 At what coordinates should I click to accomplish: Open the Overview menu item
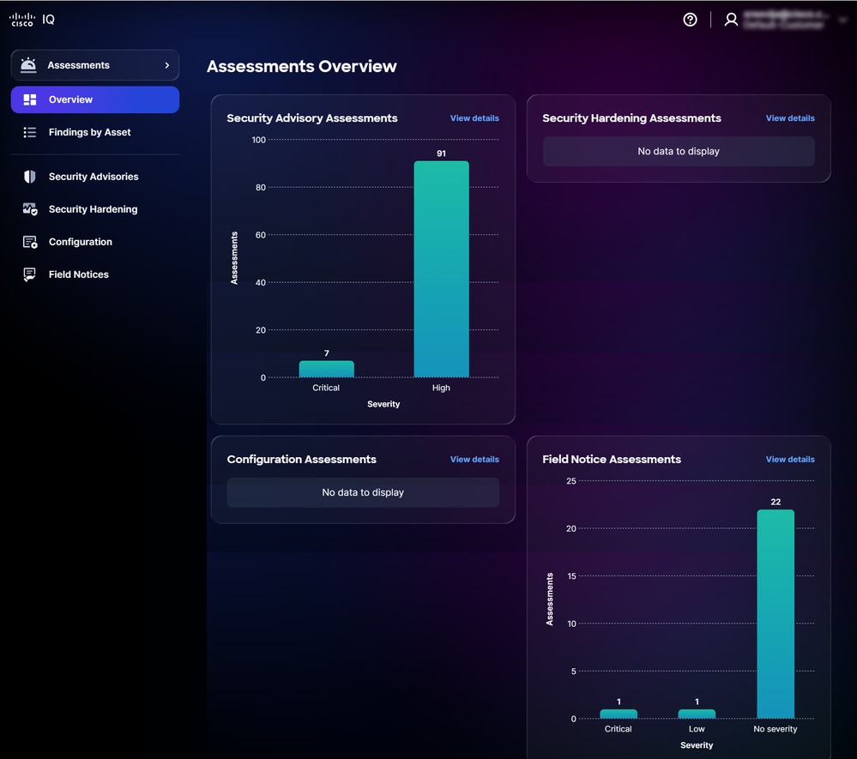[95, 99]
